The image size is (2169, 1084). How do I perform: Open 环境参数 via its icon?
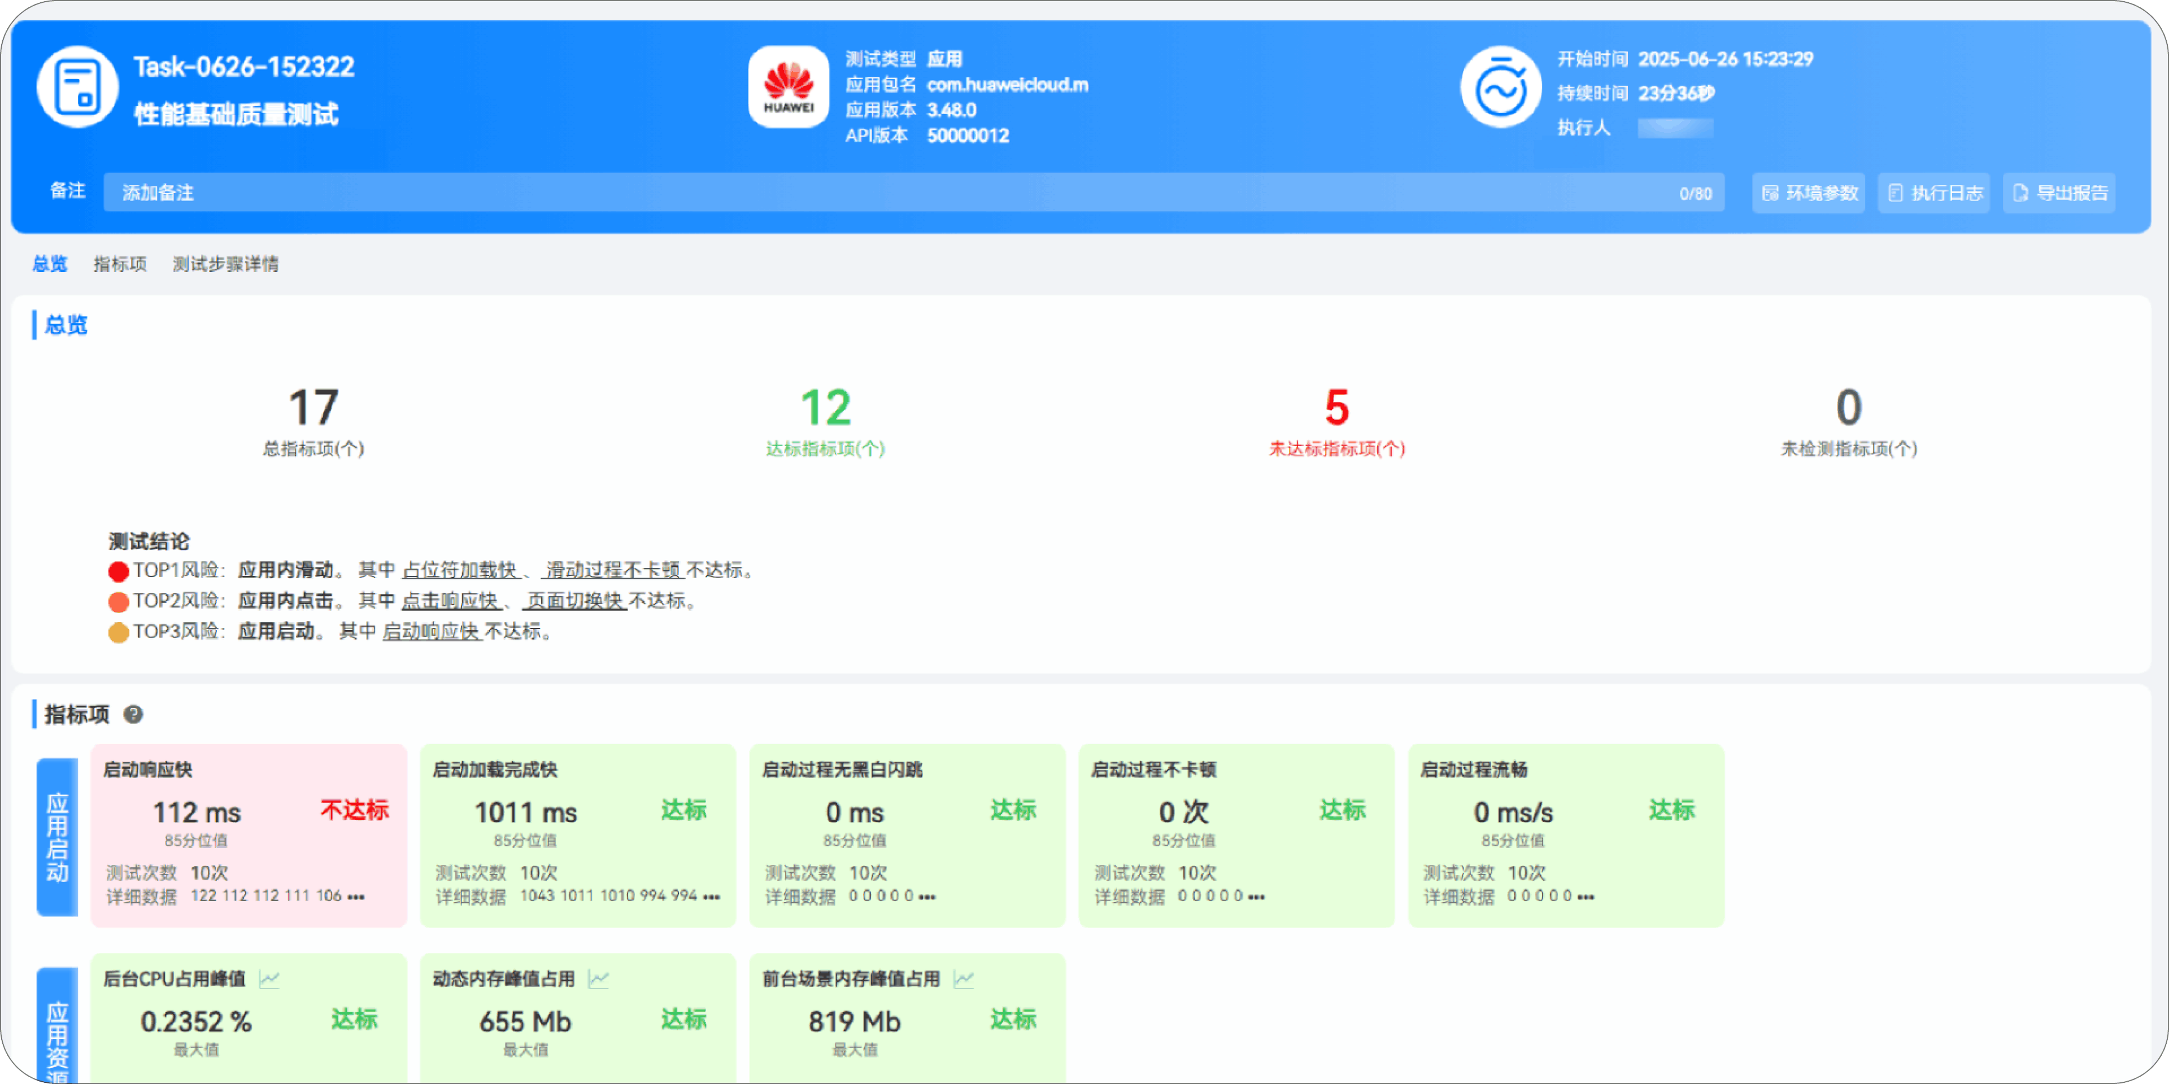1770,193
